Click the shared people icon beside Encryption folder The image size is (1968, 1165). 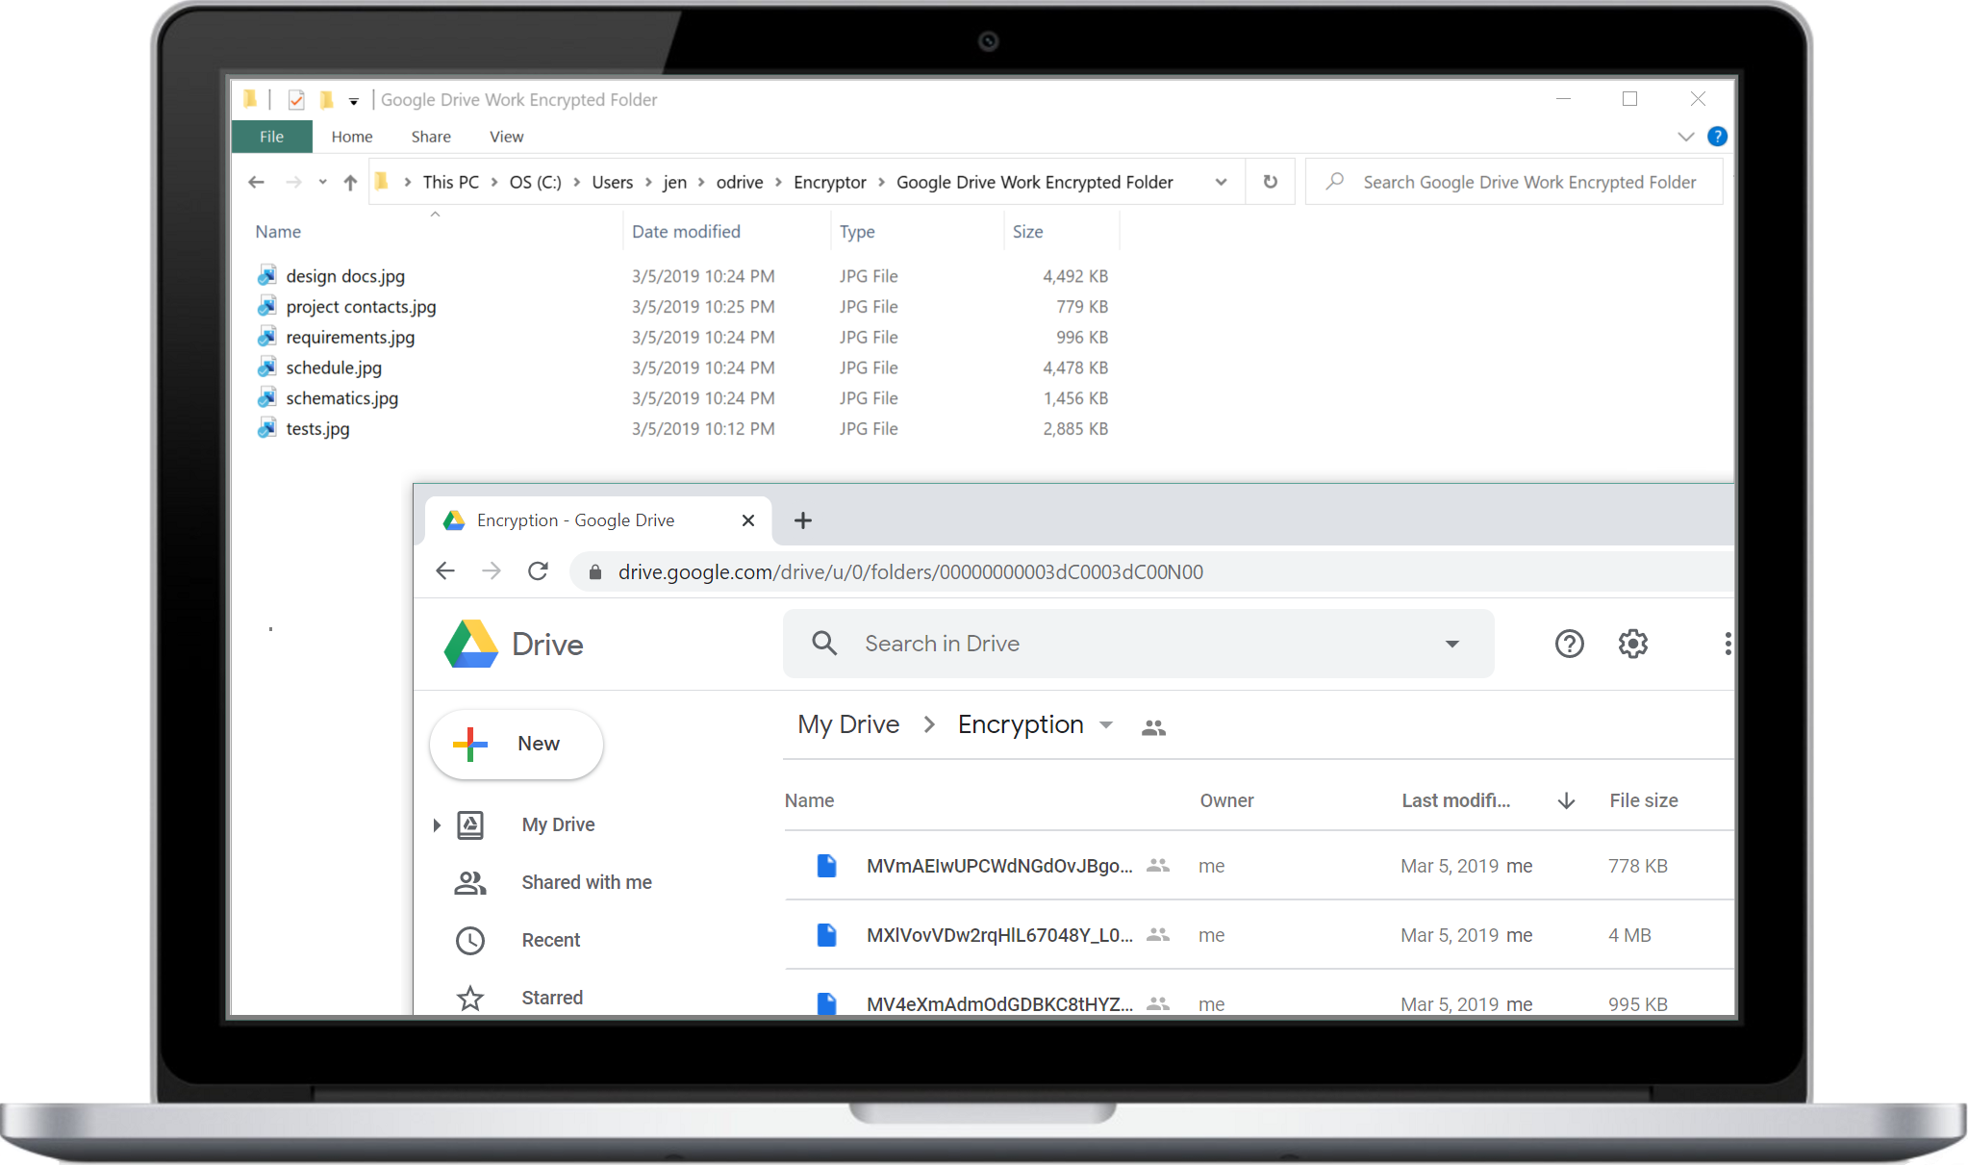[1153, 727]
